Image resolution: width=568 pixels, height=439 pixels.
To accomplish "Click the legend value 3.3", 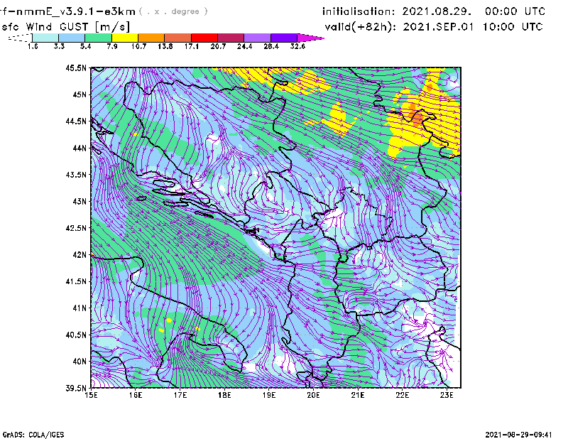I will click(59, 46).
